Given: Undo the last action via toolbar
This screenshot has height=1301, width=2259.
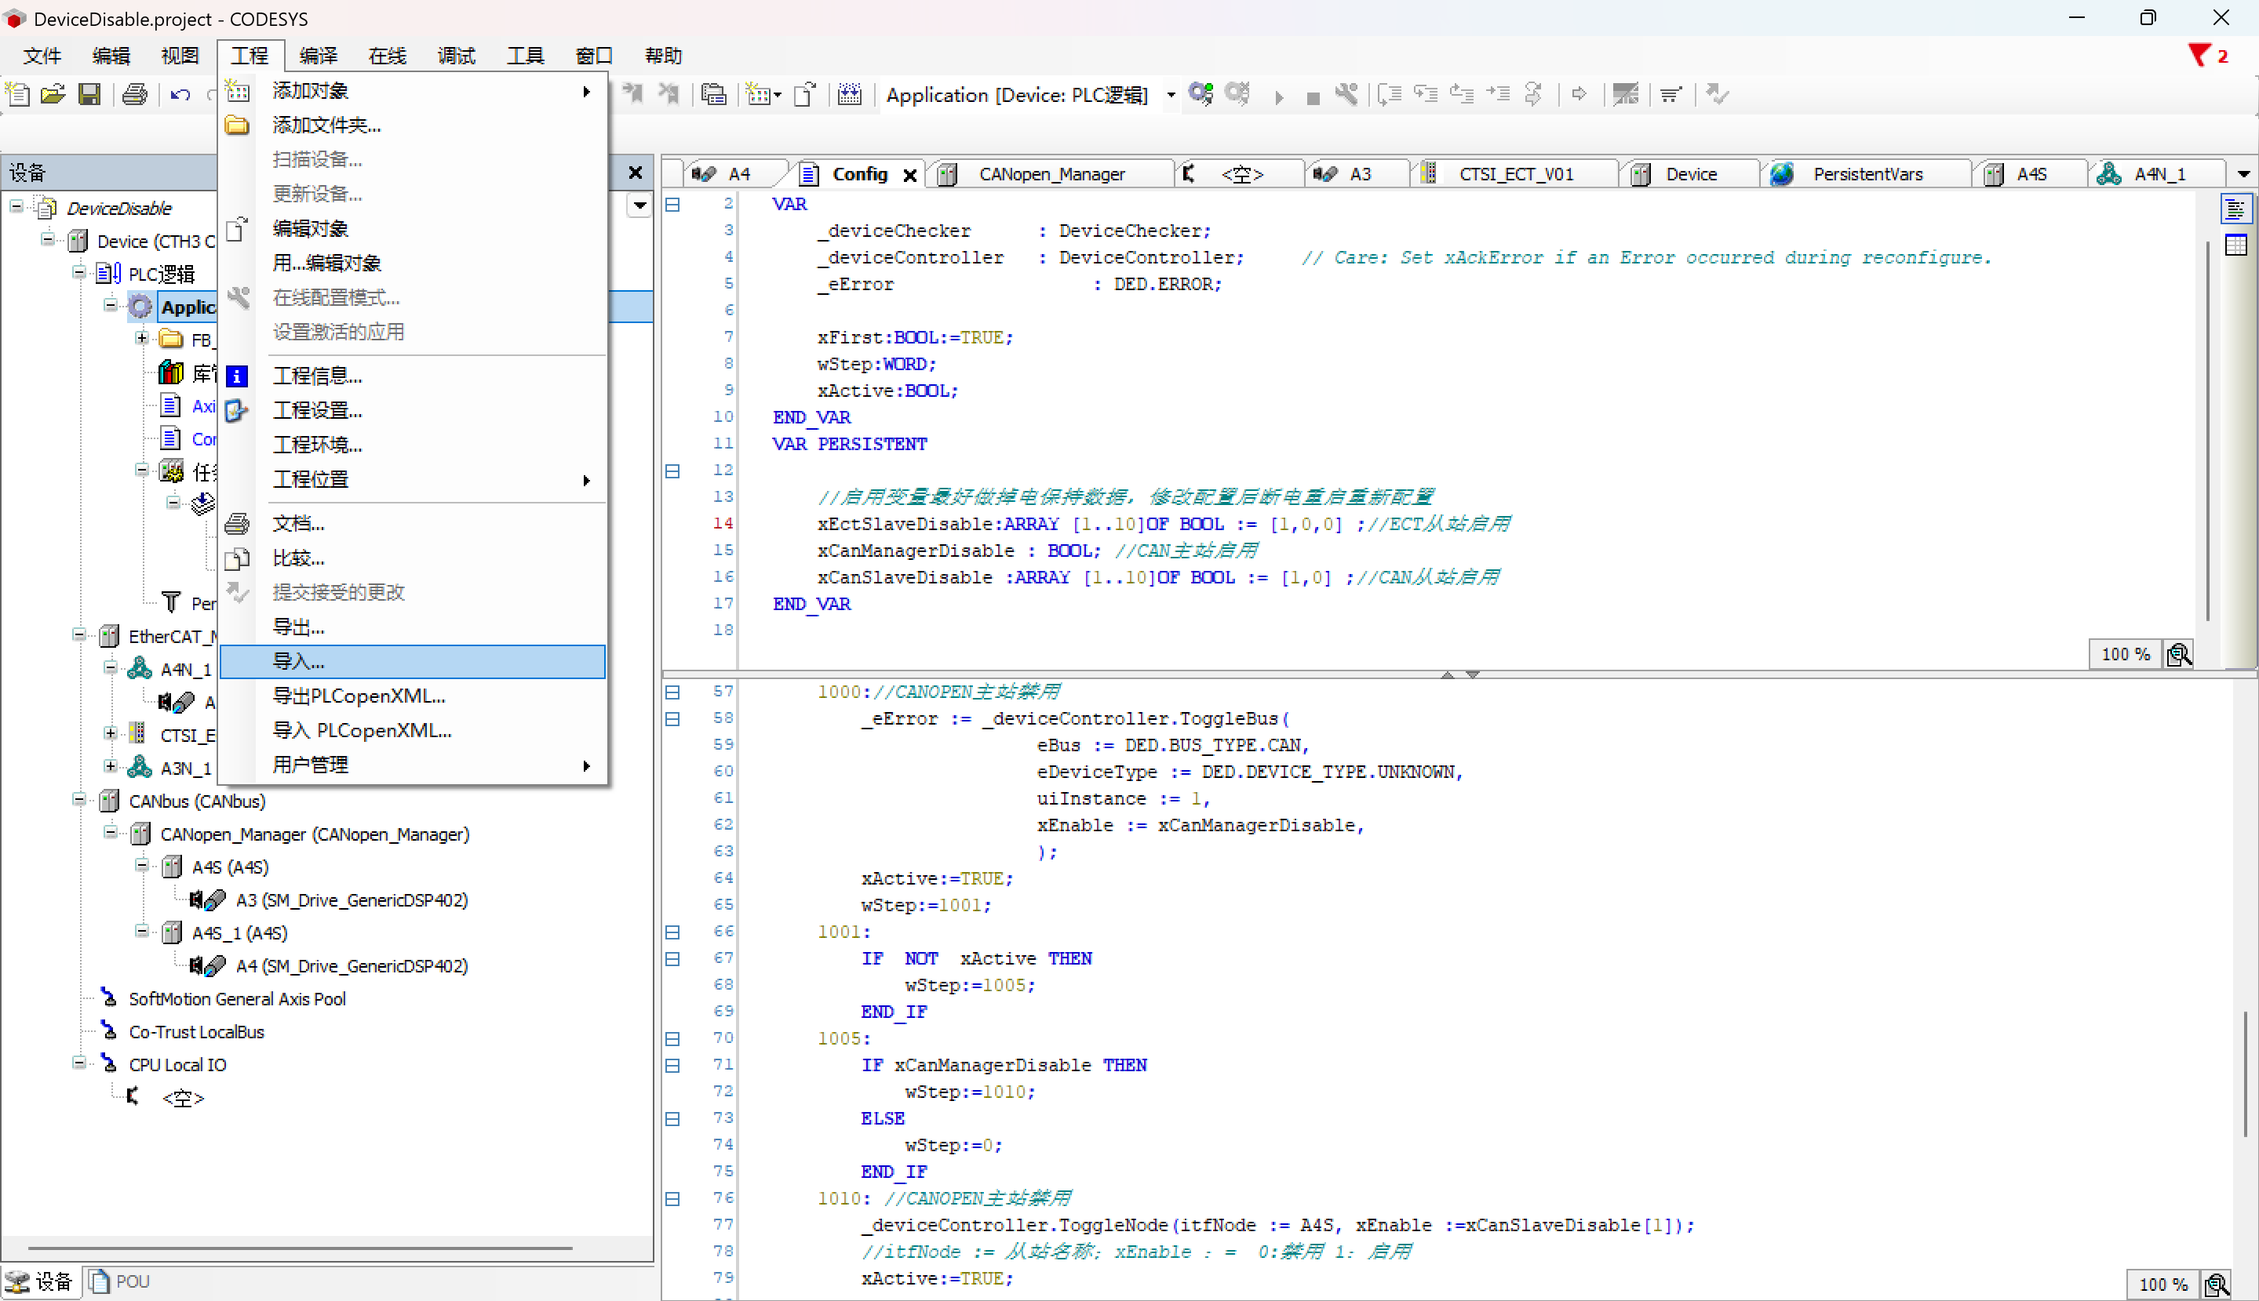Looking at the screenshot, I should tap(180, 94).
